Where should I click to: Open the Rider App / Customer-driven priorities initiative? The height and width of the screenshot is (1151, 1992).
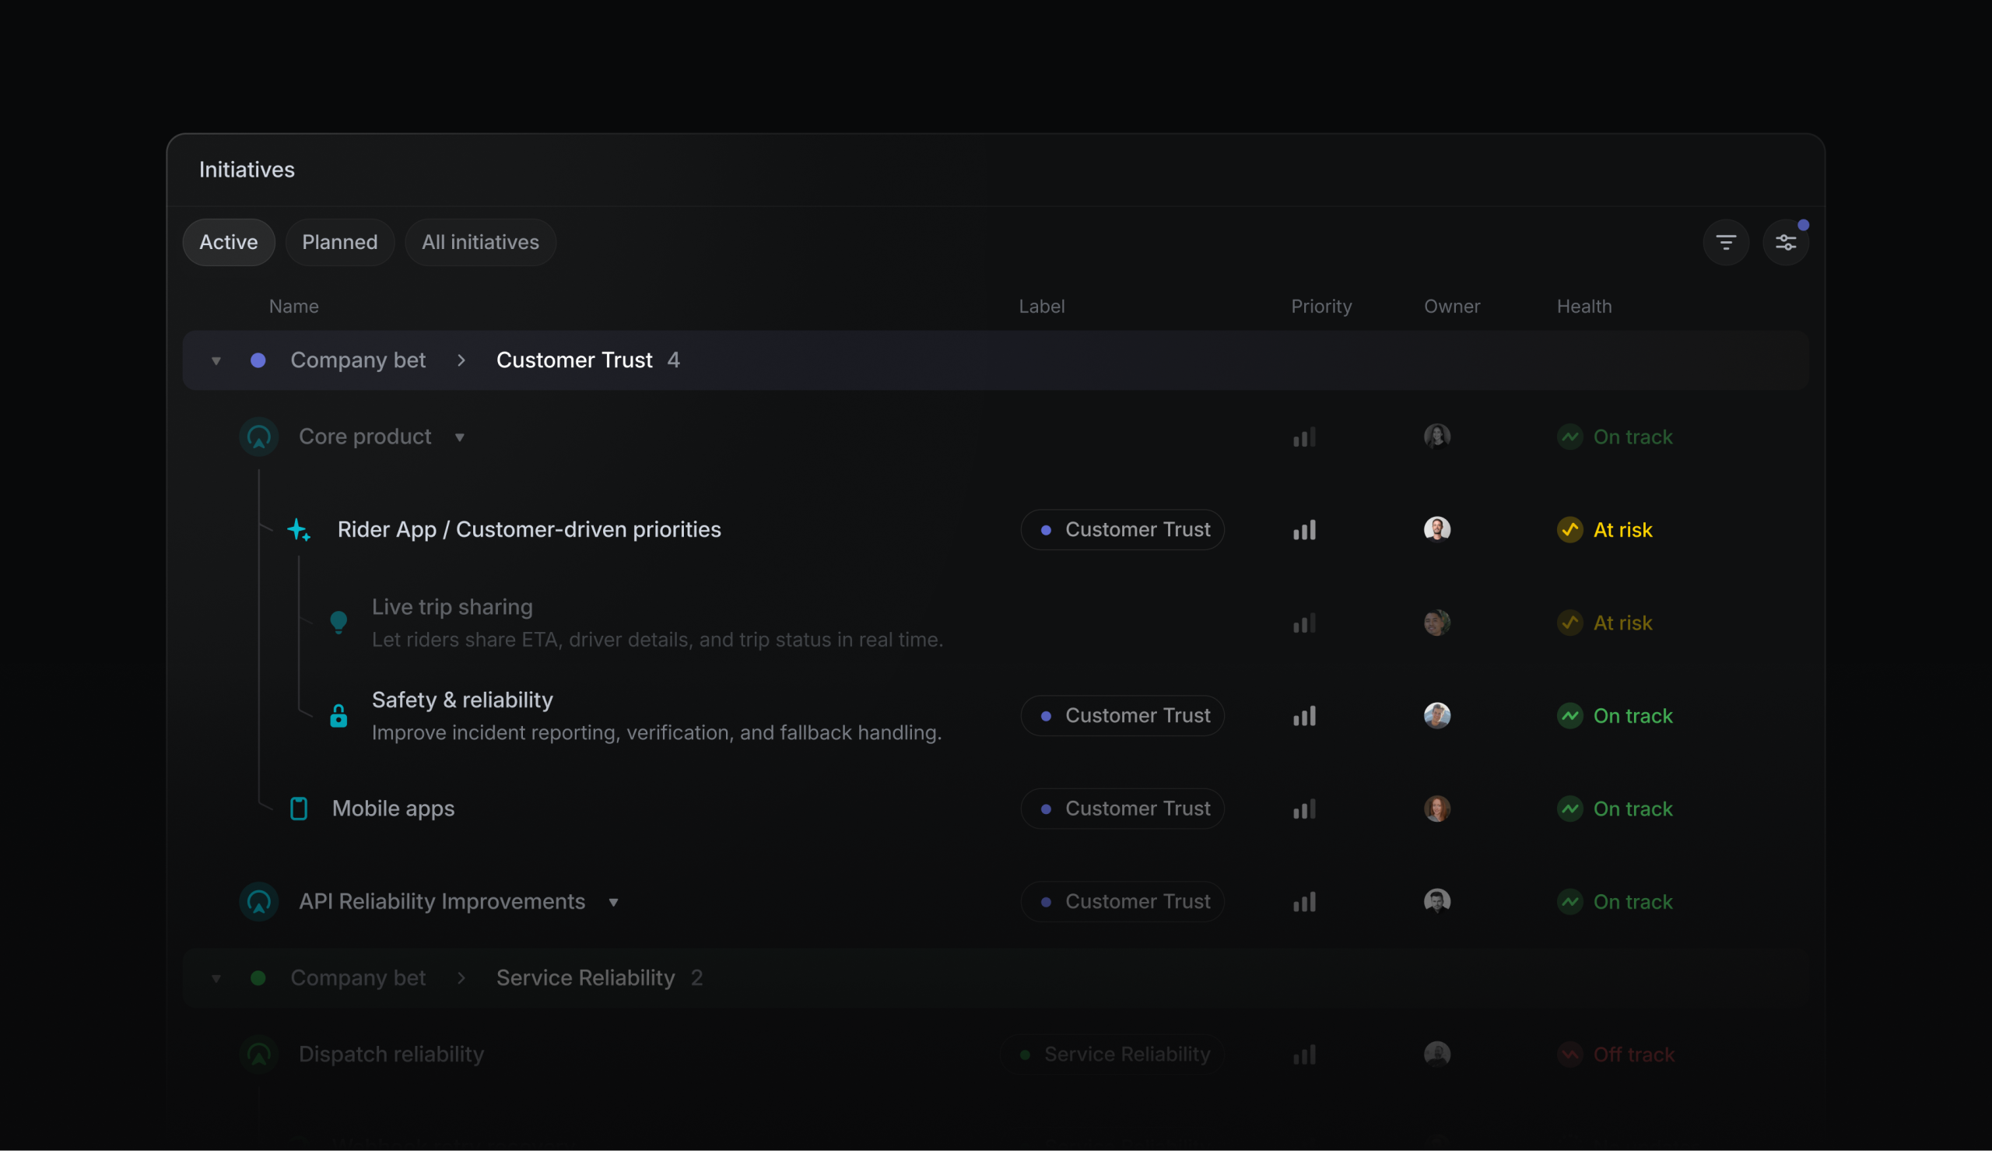coord(528,530)
